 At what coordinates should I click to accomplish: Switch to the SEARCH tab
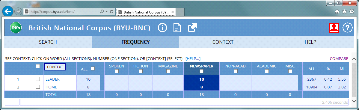[48, 42]
